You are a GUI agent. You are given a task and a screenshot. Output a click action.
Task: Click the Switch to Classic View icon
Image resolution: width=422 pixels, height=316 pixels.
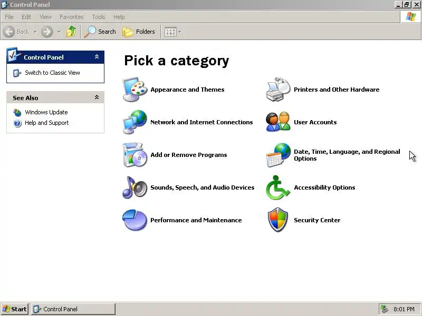(17, 73)
